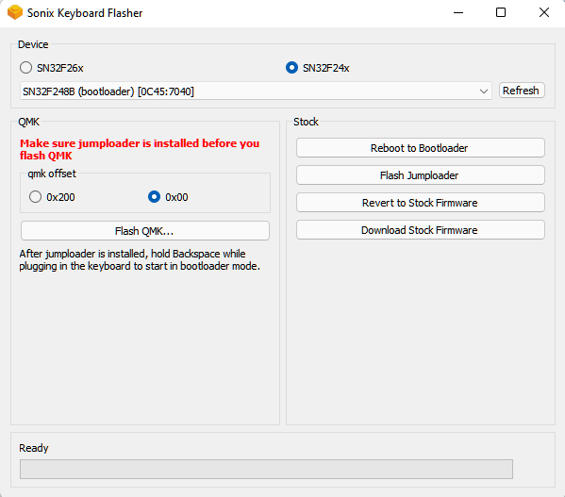The image size is (565, 497).
Task: Click Reboot to Bootloader
Action: tap(420, 148)
